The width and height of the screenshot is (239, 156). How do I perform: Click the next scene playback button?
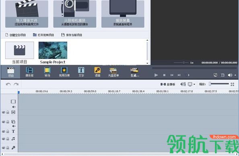tap(188, 75)
